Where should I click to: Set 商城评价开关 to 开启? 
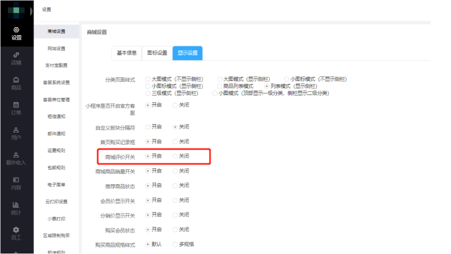148,156
